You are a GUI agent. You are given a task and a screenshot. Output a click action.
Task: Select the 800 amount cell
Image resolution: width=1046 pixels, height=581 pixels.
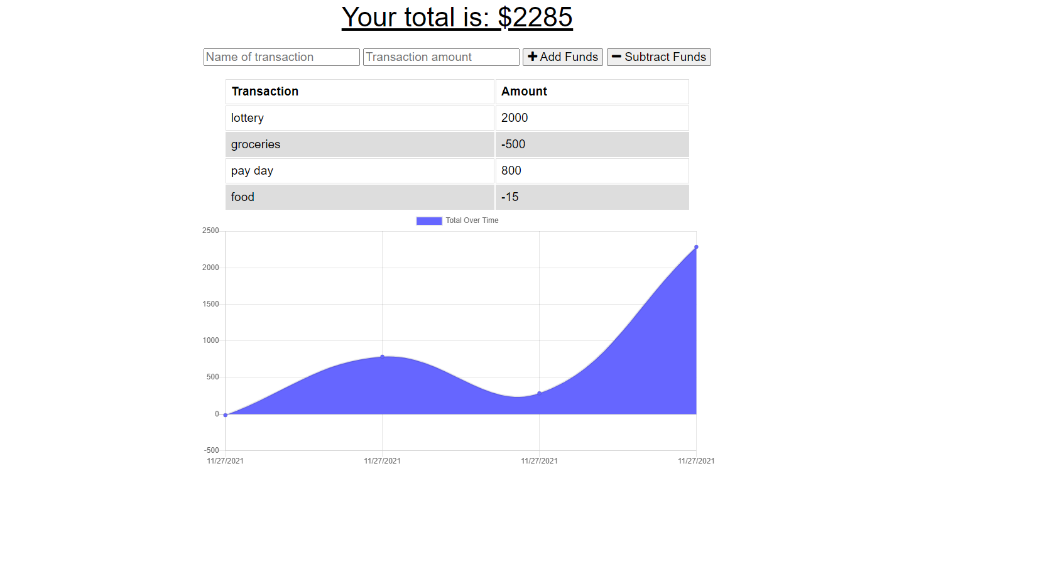(x=592, y=171)
